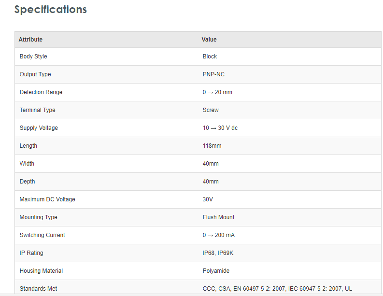The image size is (383, 296).
Task: Select the Maximum DC Voltage label
Action: [47, 199]
